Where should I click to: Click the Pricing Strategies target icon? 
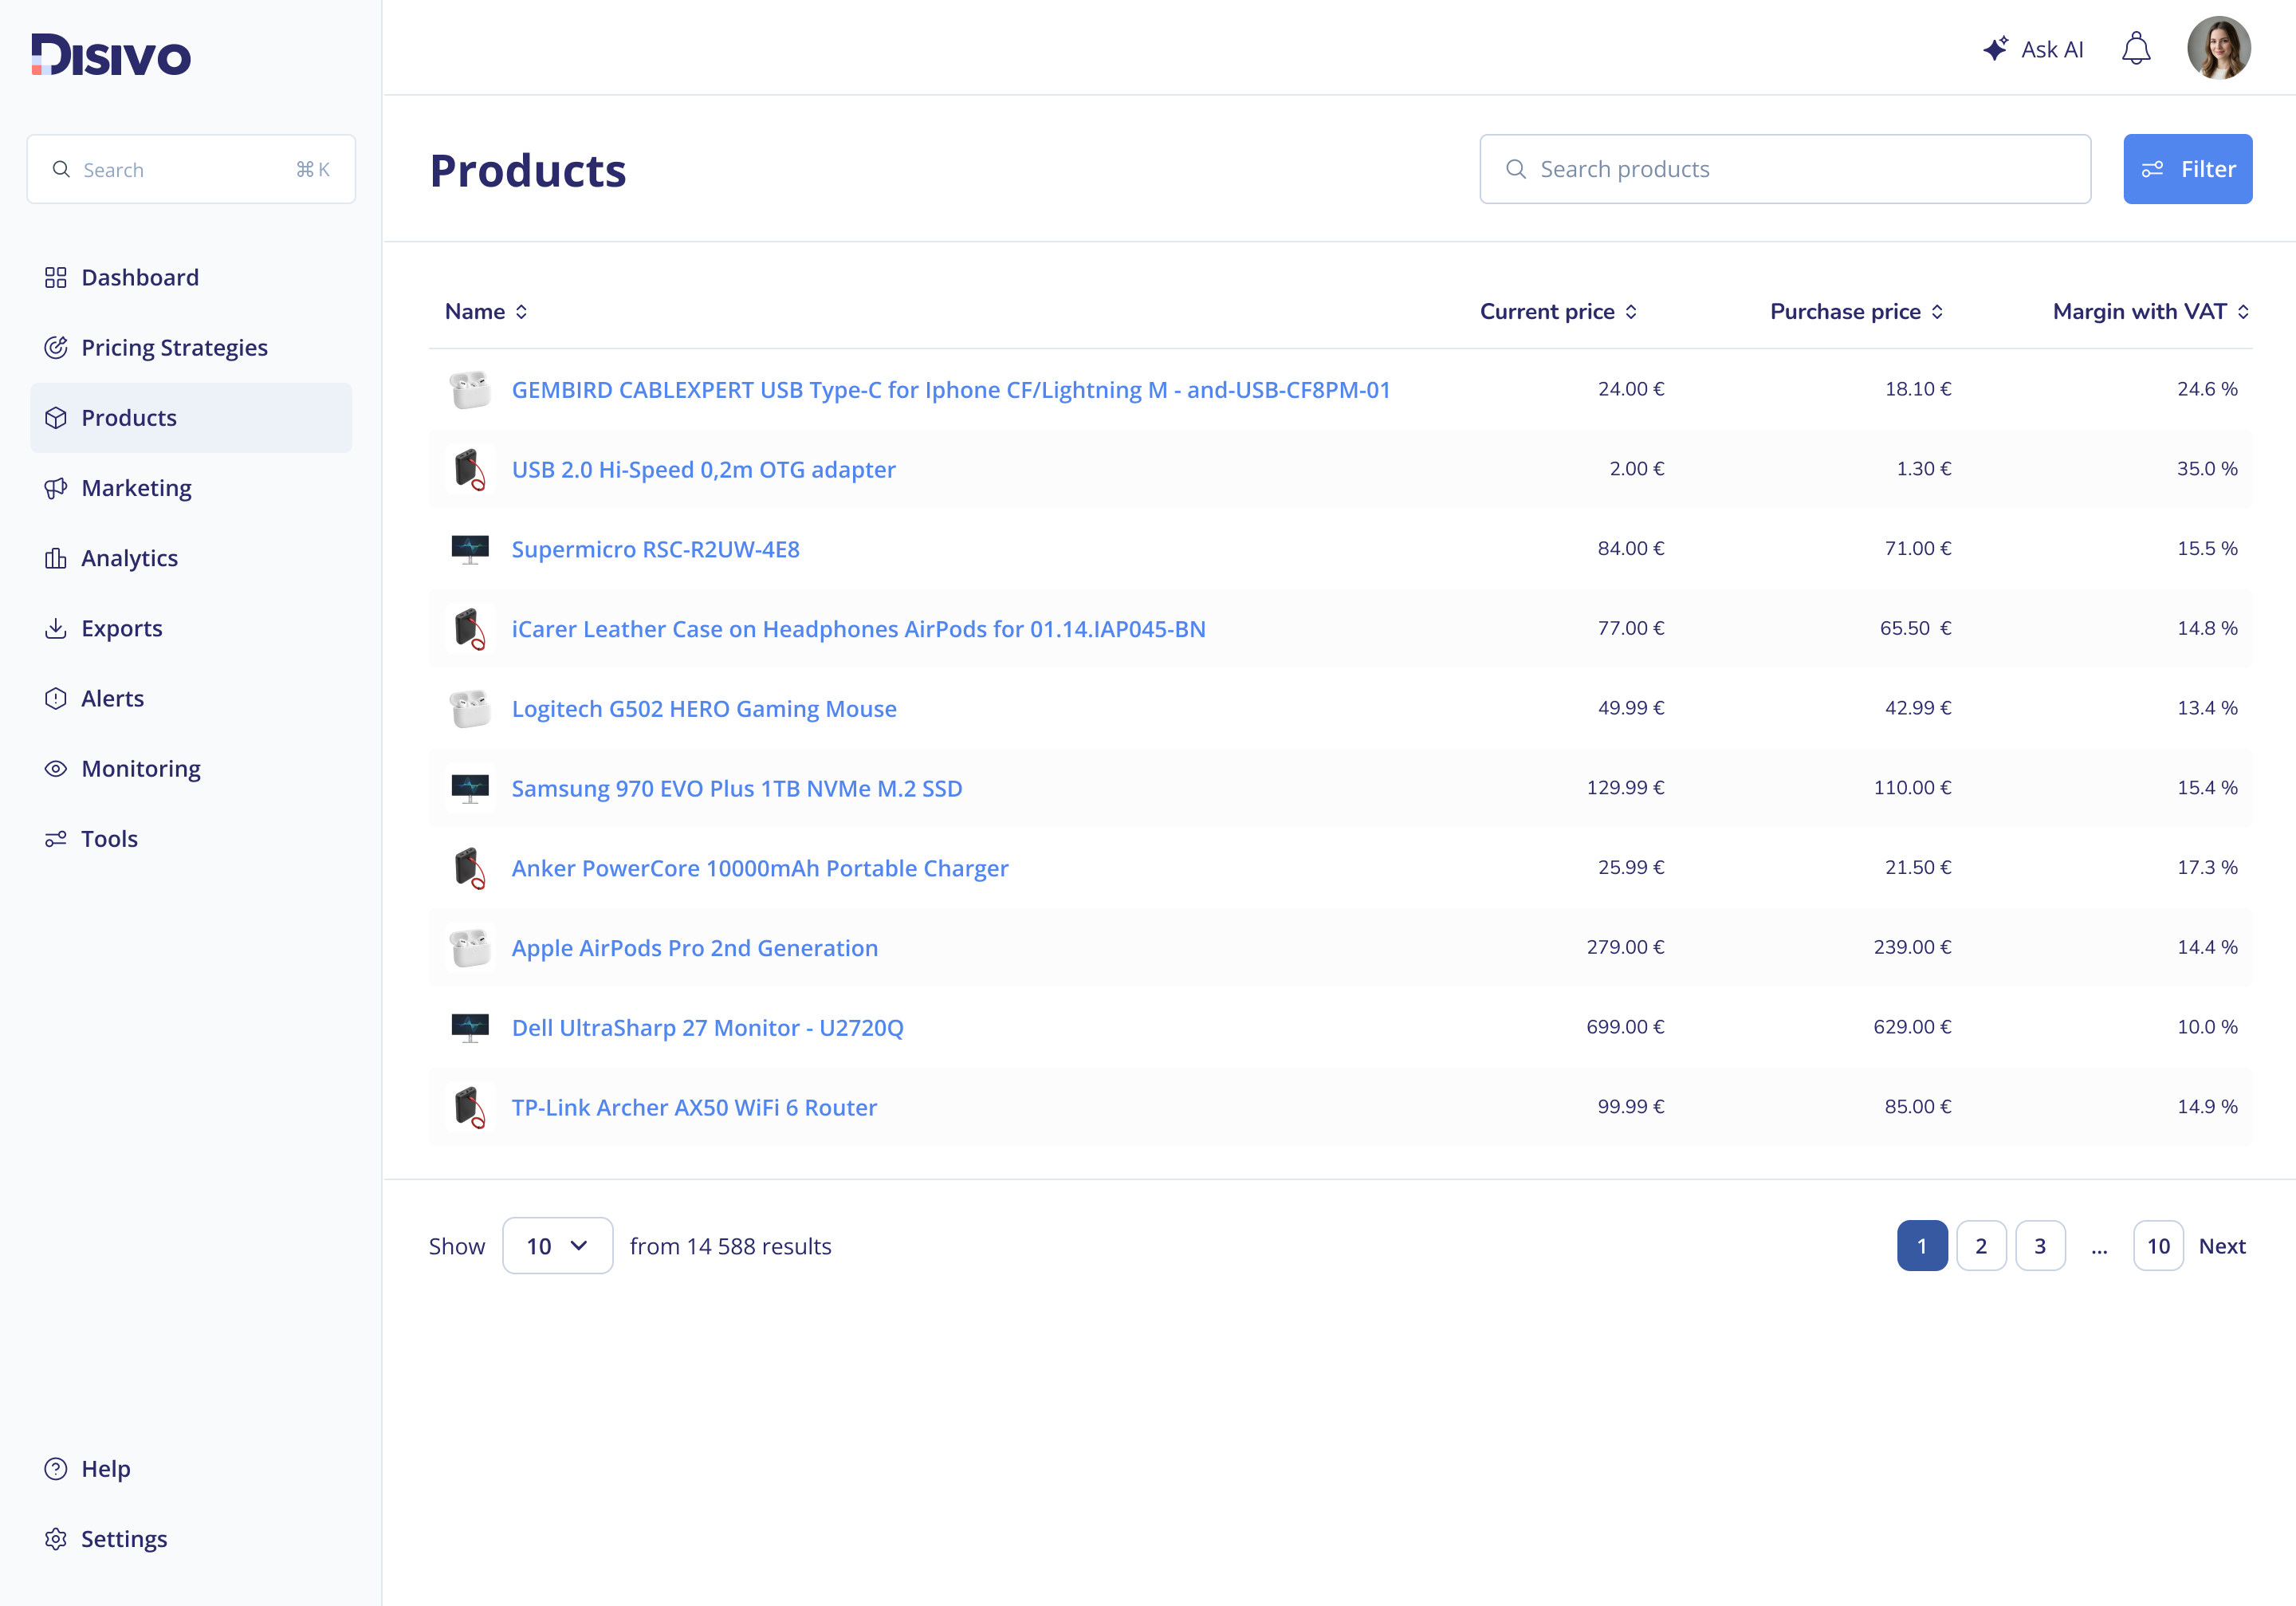click(56, 348)
